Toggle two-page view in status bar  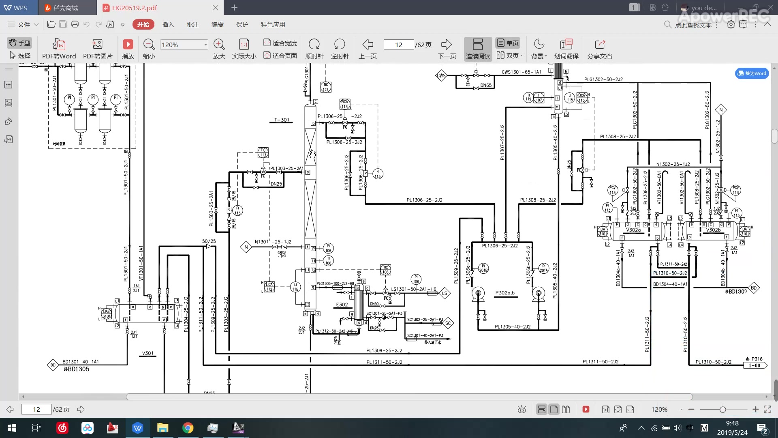[x=566, y=410]
